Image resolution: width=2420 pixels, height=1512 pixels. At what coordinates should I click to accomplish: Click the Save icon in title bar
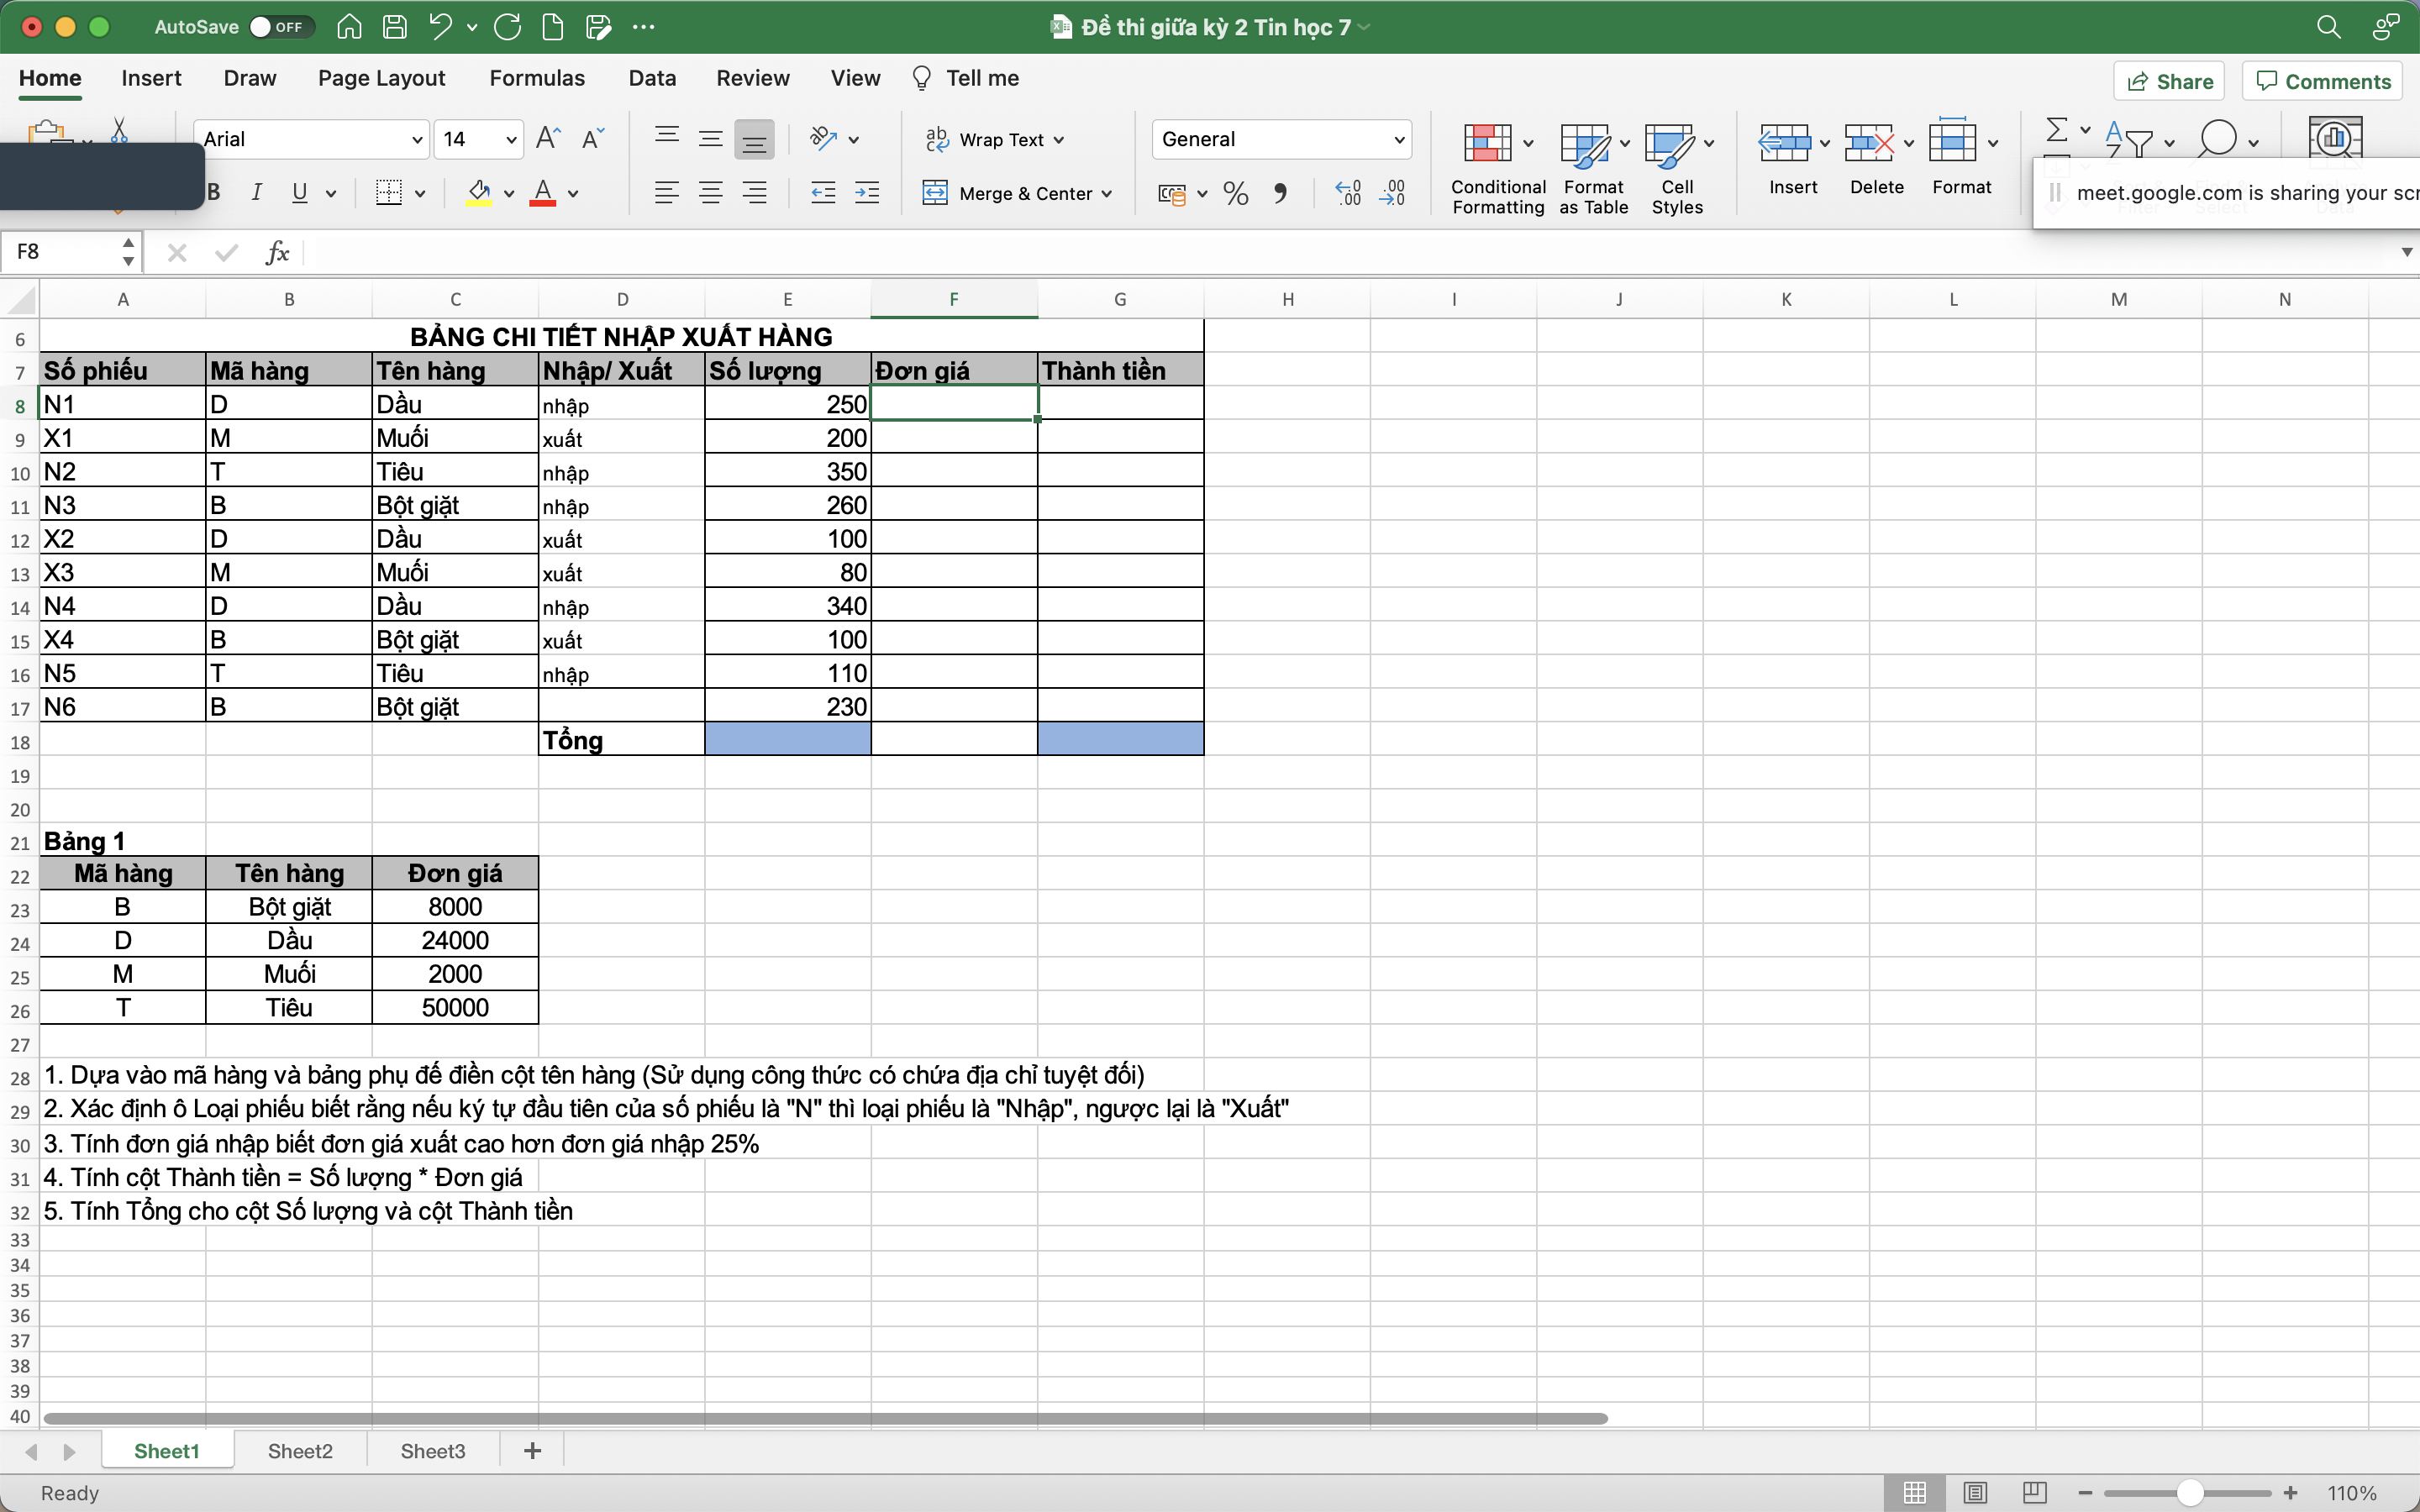395,27
